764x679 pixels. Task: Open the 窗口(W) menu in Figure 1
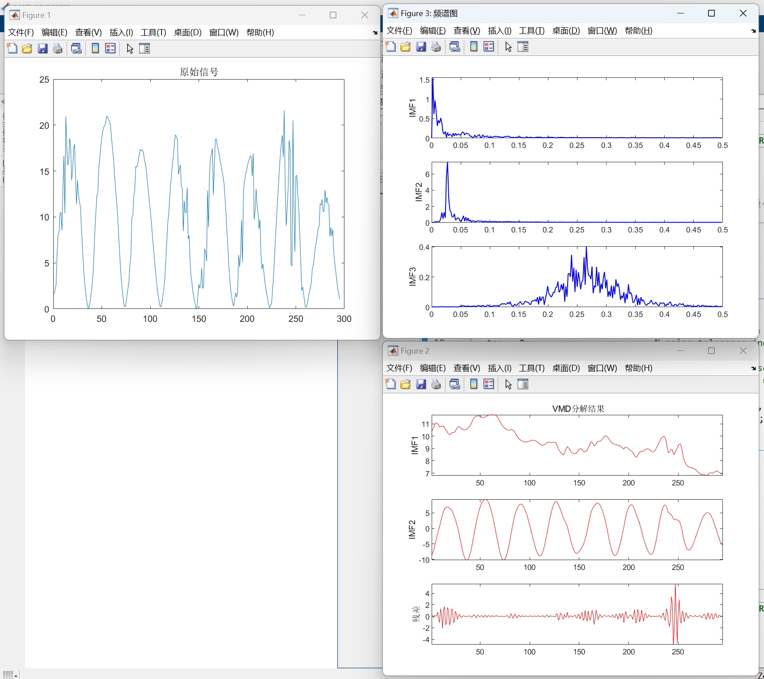click(224, 32)
